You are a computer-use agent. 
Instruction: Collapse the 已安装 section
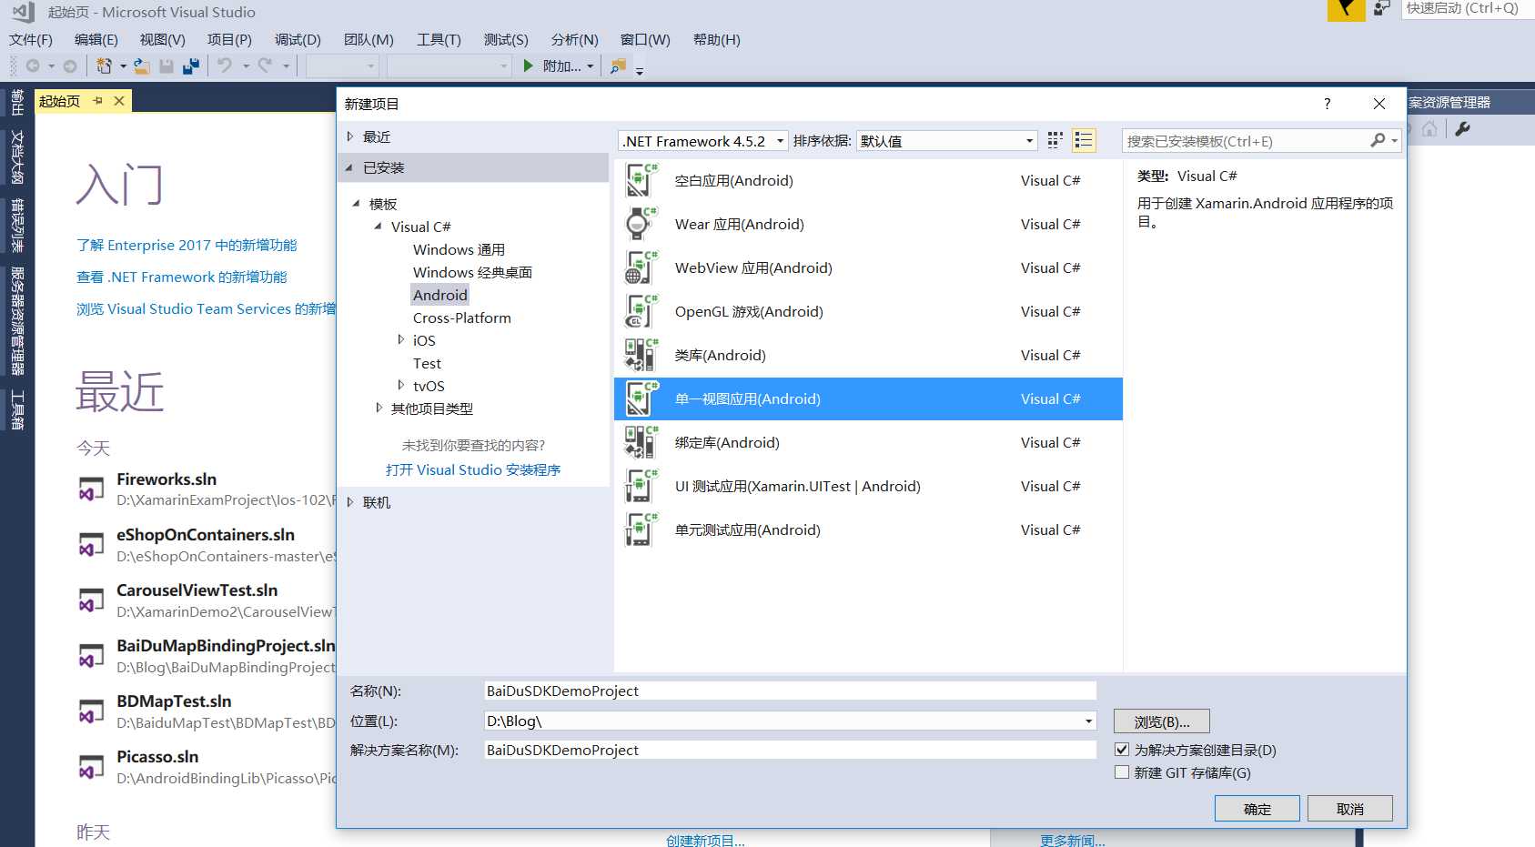point(349,167)
